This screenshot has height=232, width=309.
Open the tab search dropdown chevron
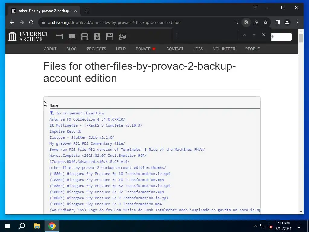pos(255,8)
